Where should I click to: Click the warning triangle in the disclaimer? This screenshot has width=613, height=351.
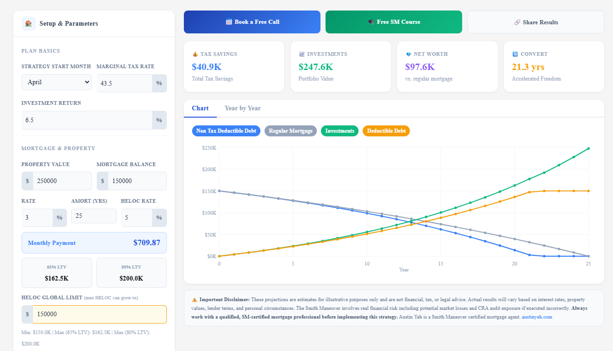tap(194, 300)
